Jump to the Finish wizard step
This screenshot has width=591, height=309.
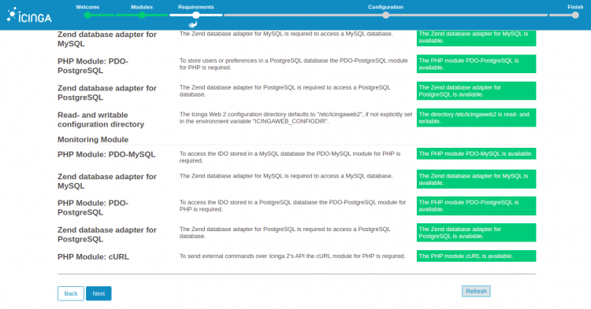pyautogui.click(x=575, y=7)
